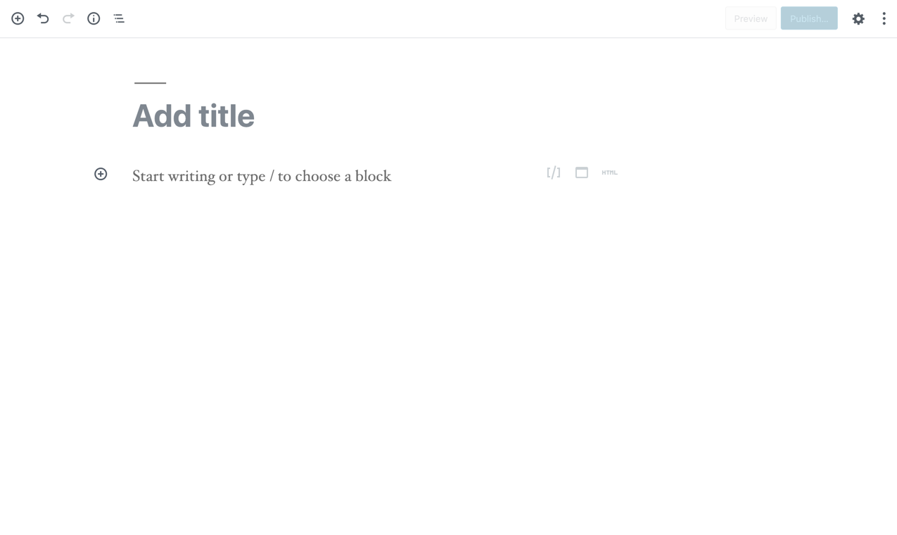Add a block with the inline plus icon
The height and width of the screenshot is (535, 897).
click(x=101, y=174)
